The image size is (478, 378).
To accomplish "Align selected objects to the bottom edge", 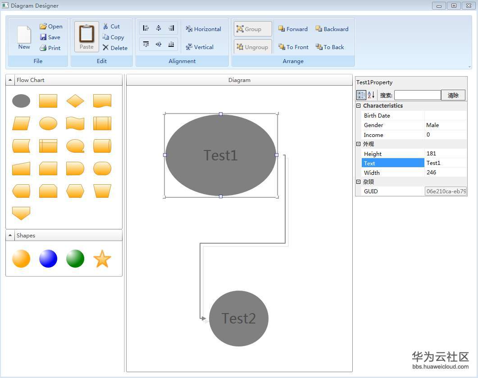I will point(171,44).
